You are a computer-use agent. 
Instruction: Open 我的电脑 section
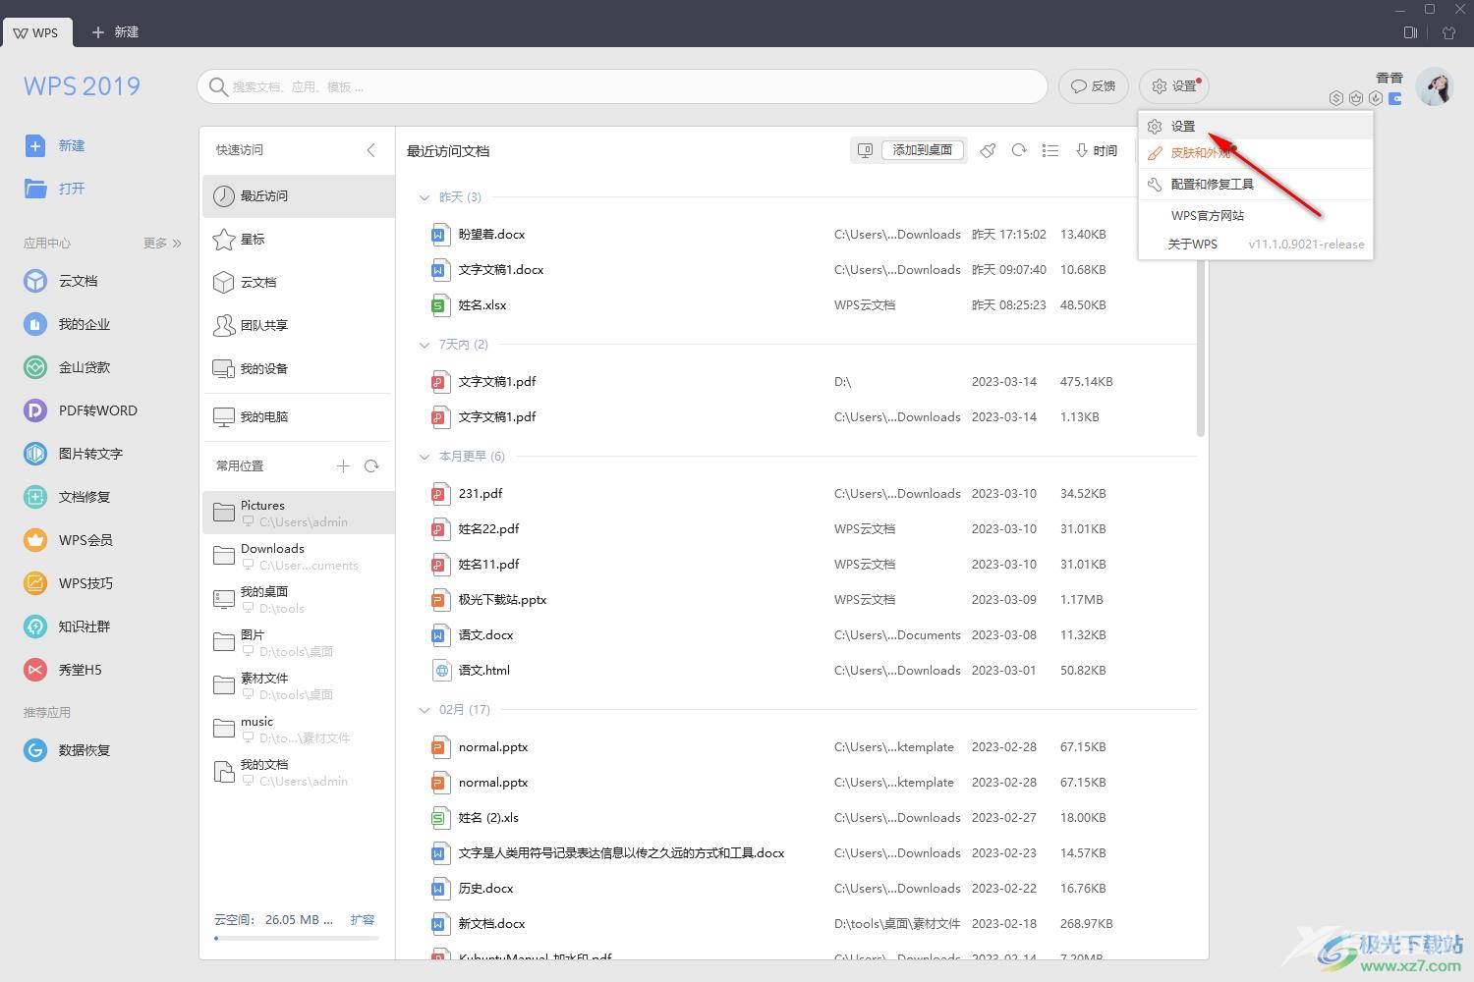click(299, 416)
